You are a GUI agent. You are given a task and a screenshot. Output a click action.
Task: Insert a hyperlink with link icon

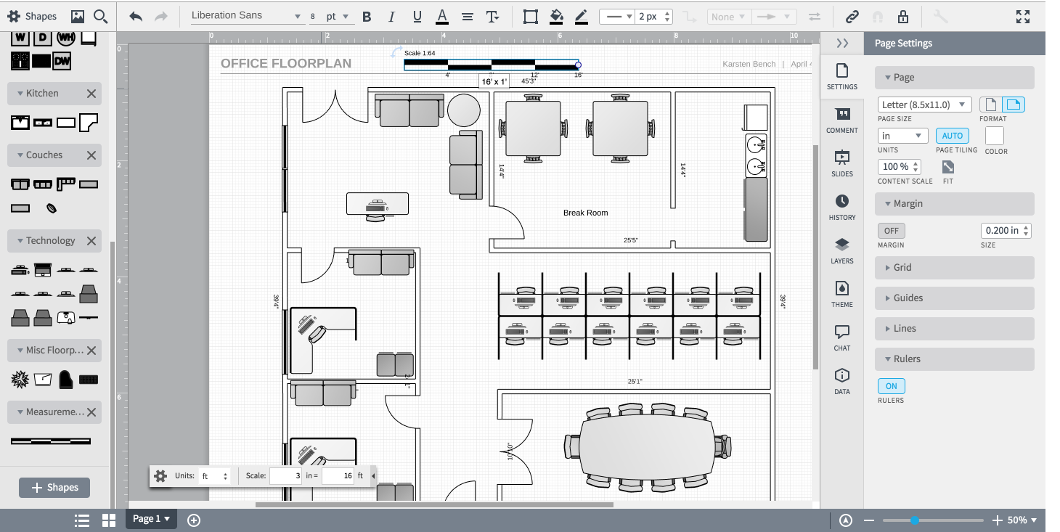[852, 17]
